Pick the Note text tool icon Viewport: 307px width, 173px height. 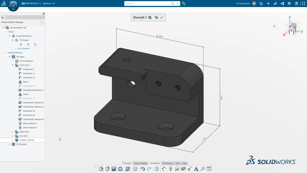tap(196, 169)
